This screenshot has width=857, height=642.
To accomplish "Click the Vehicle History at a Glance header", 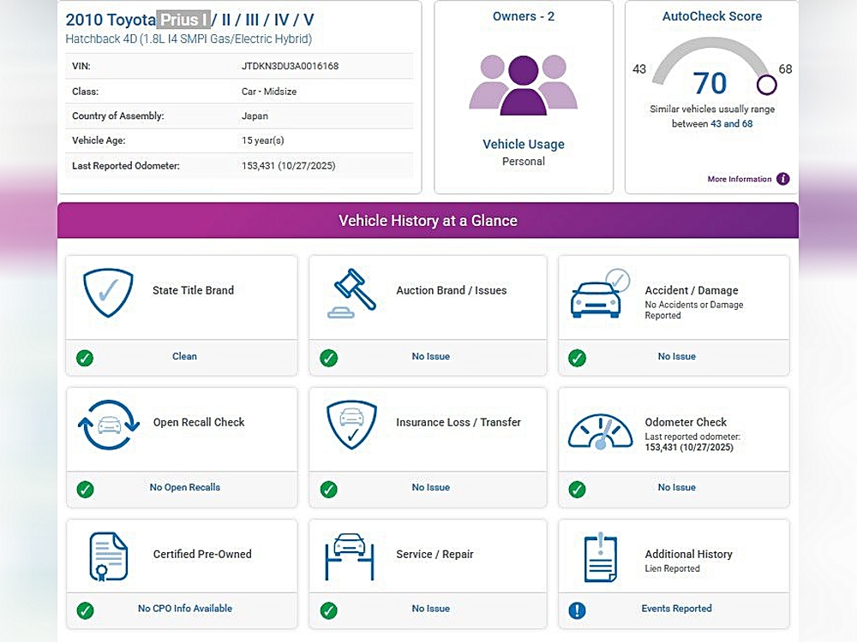I will (428, 221).
